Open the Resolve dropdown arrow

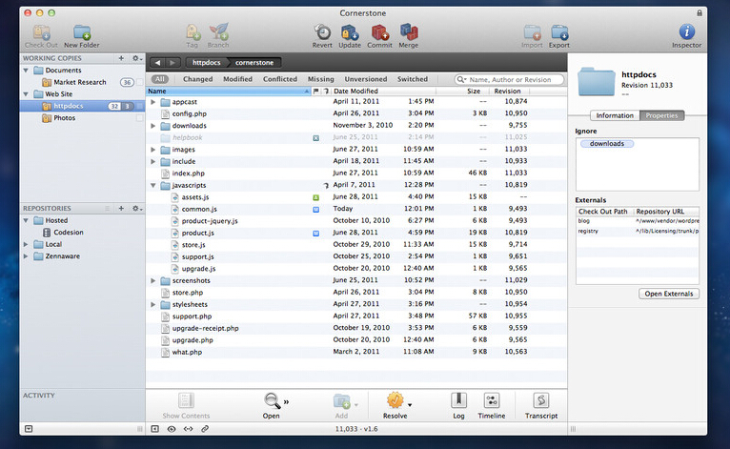click(410, 405)
